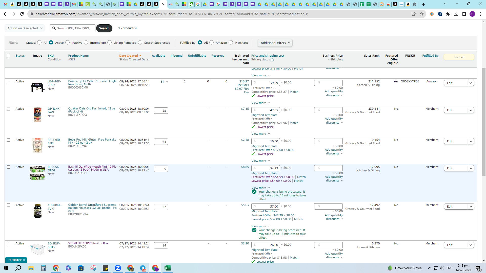This screenshot has height=273, width=486.
Task: Open the Chrome downloads icon
Action: coord(456,14)
